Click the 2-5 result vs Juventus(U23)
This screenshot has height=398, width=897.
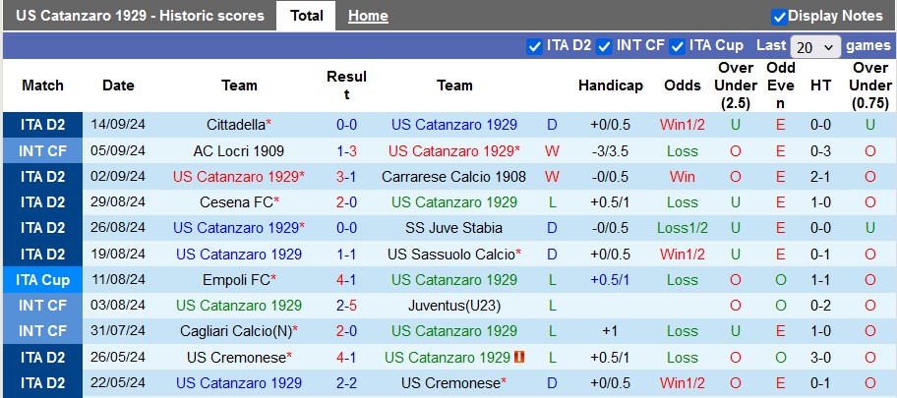coord(346,306)
